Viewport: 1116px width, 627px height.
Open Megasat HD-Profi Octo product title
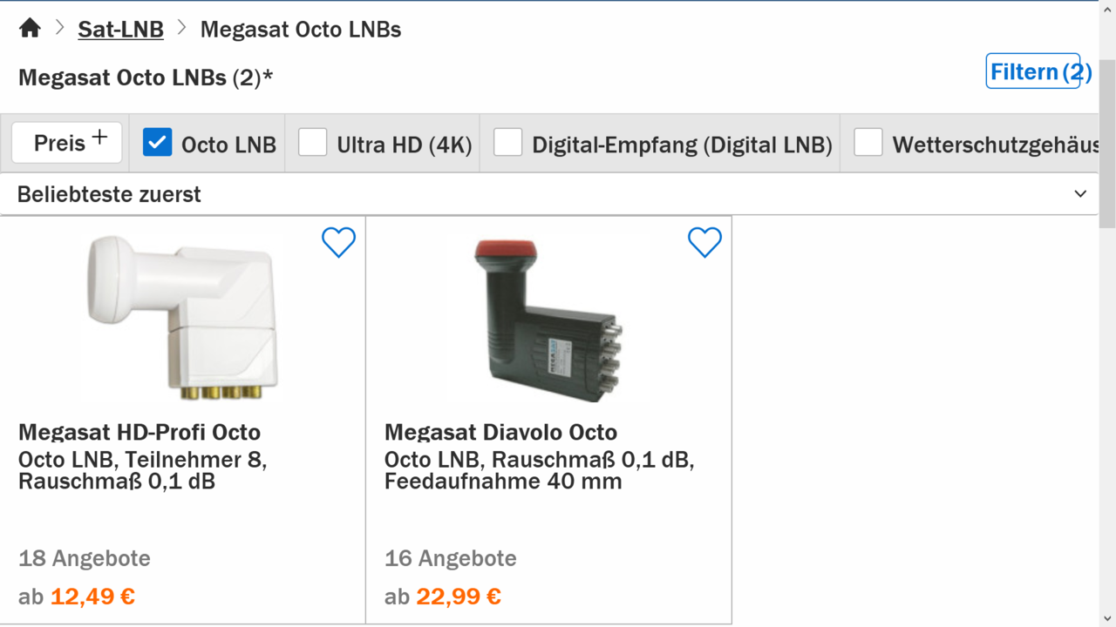139,432
